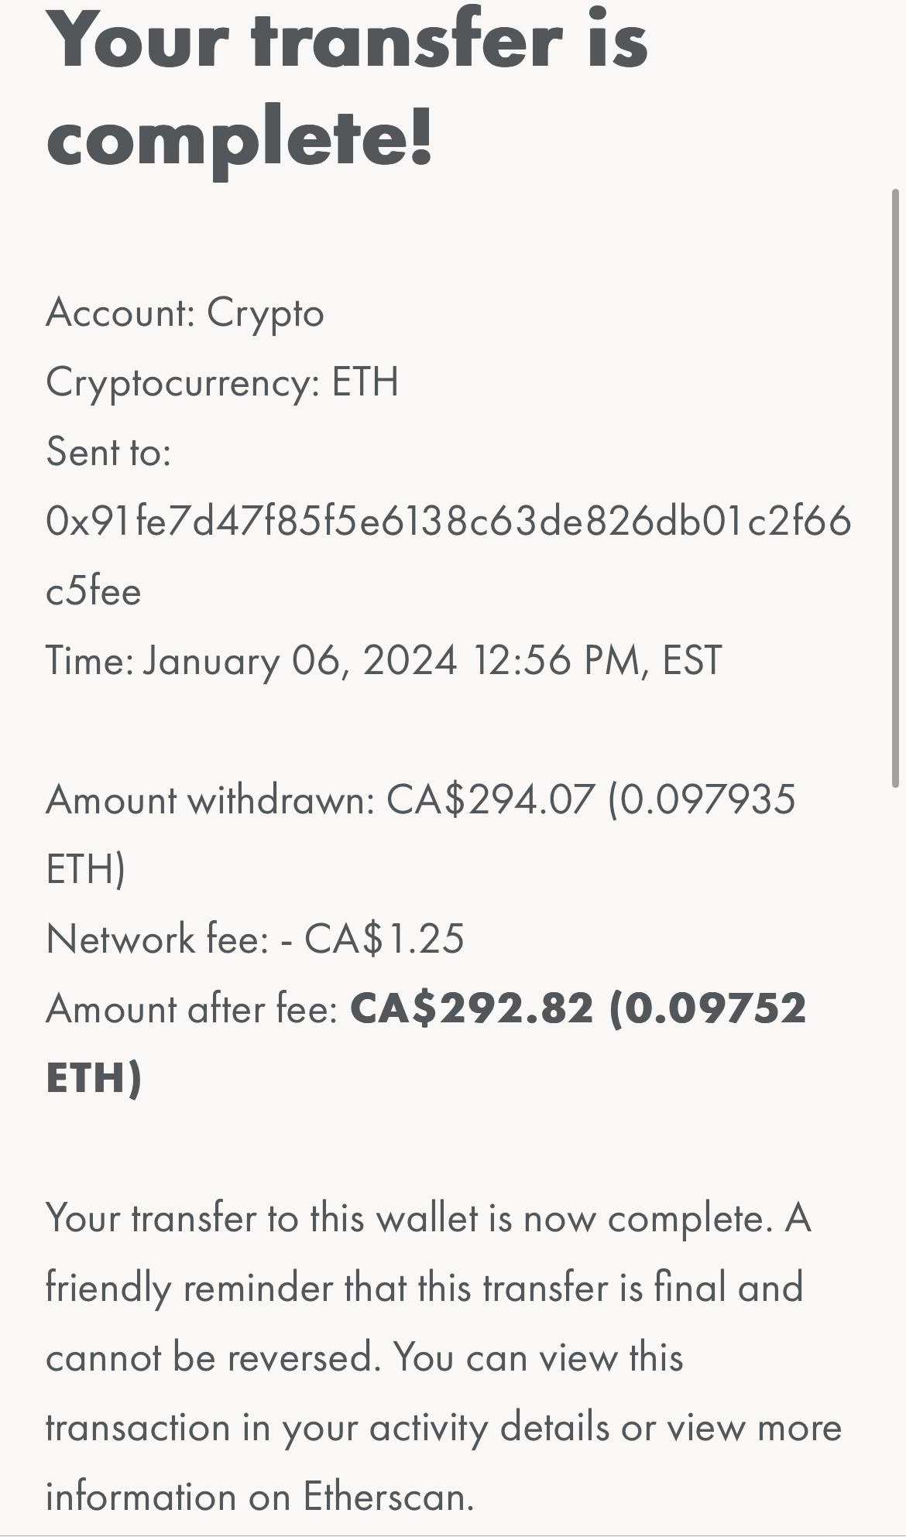Click the date January 06, 2024
Viewport: 906px width, 1537px height.
(300, 661)
